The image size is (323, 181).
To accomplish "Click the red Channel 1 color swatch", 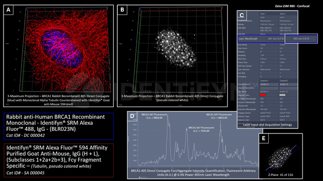I will point(263,95).
